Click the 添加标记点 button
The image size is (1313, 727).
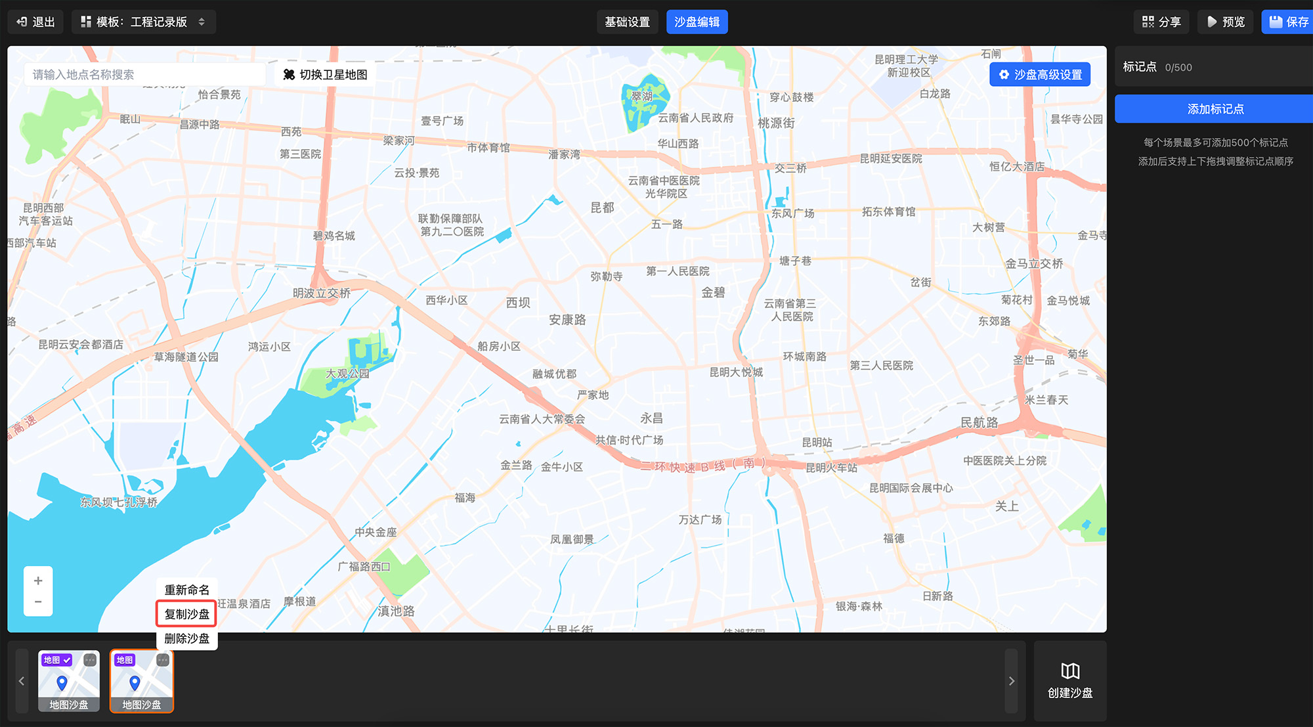(1215, 109)
